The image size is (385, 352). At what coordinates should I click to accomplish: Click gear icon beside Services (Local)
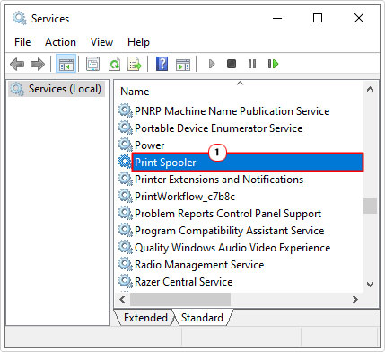pyautogui.click(x=17, y=89)
